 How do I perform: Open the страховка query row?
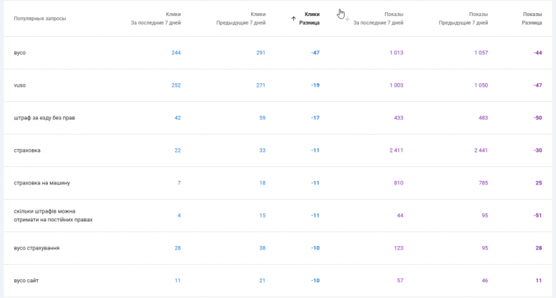coord(278,150)
